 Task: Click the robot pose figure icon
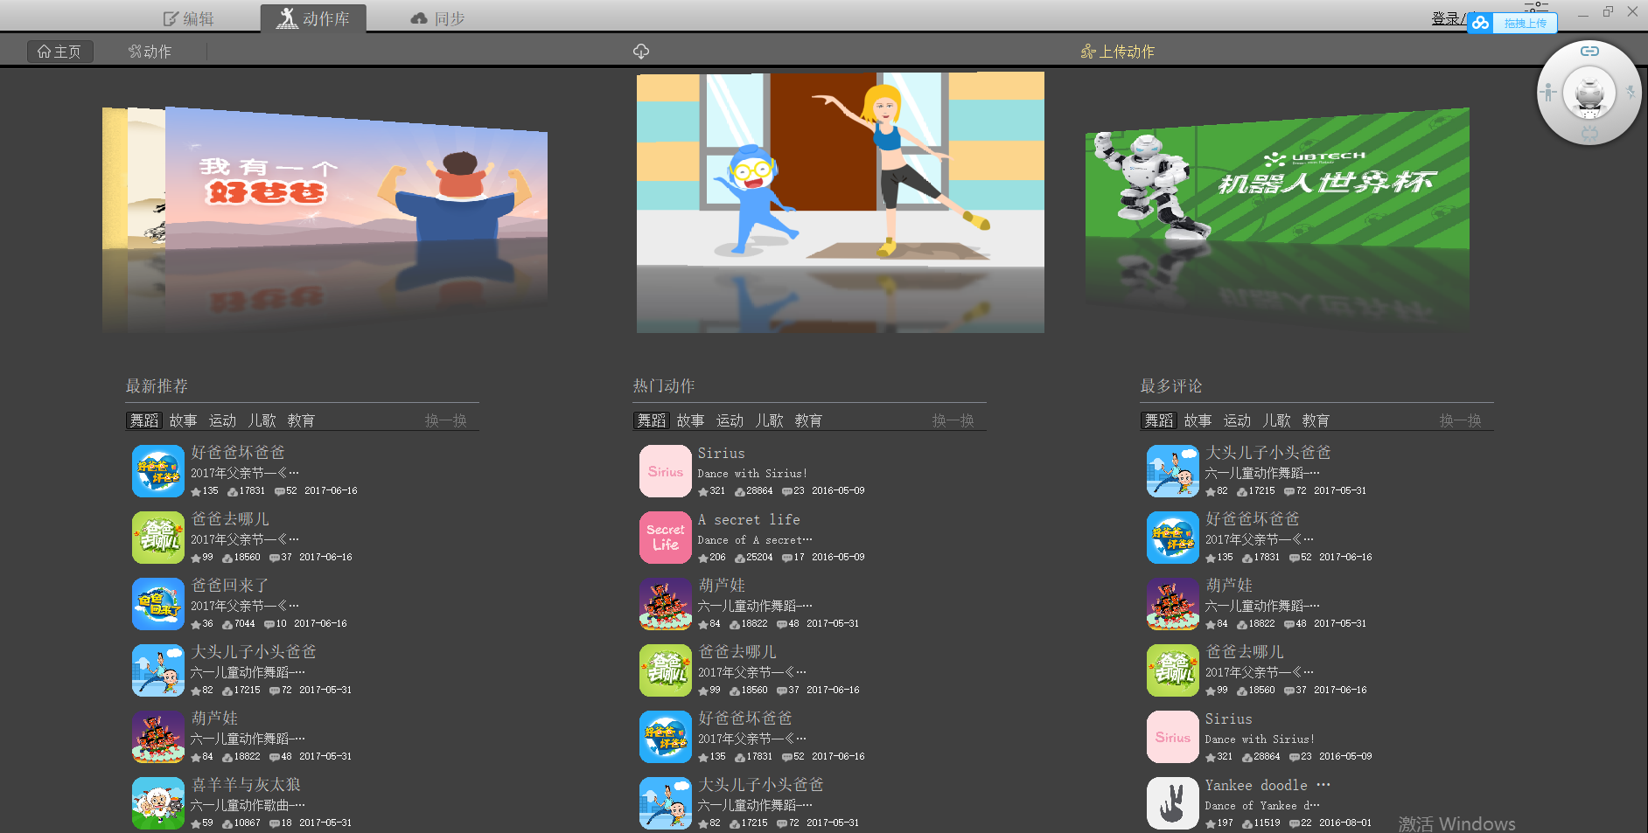point(1548,92)
